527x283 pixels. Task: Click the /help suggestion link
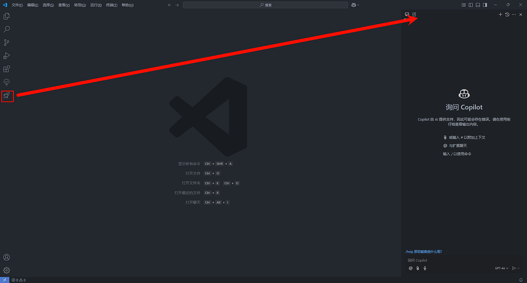[424, 252]
